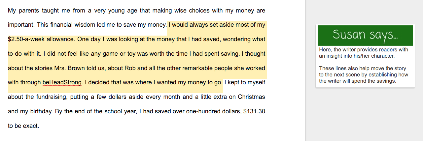Click the comment paragraph starting 'These lines also'

point(363,75)
